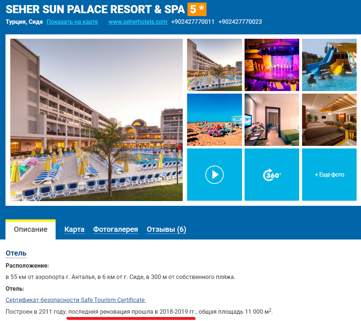Open the Safe Tourism Certificate link
This screenshot has width=361, height=321.
pyautogui.click(x=76, y=300)
